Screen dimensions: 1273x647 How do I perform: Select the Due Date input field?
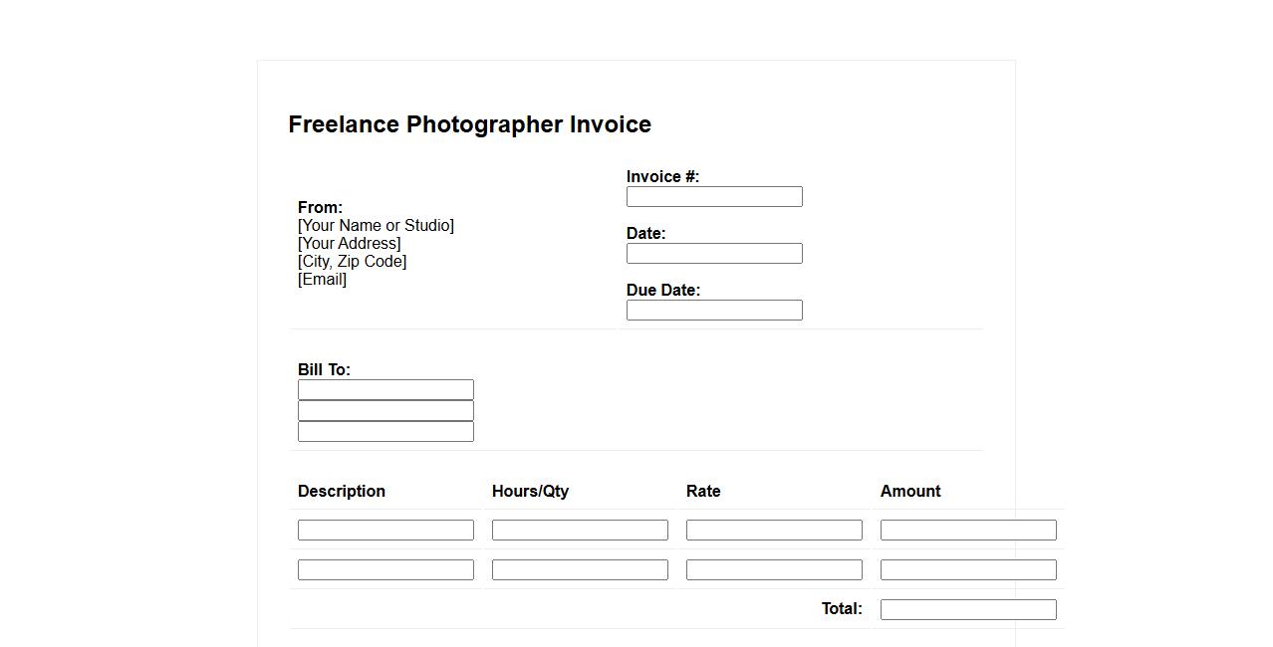click(x=714, y=311)
